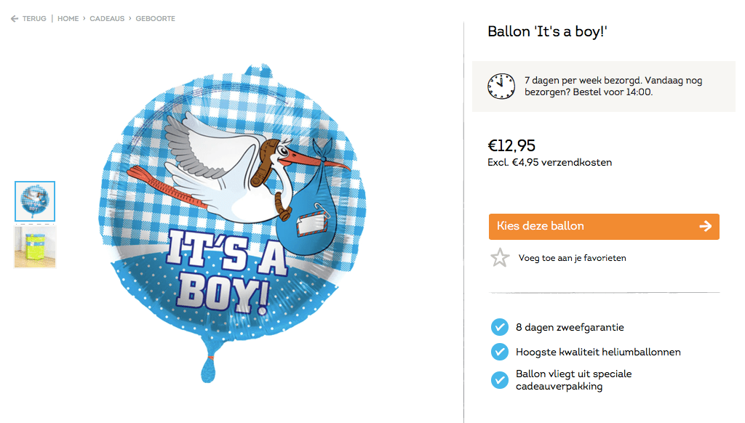Click the breadcrumb chevron after Home
The image size is (745, 423).
(84, 19)
